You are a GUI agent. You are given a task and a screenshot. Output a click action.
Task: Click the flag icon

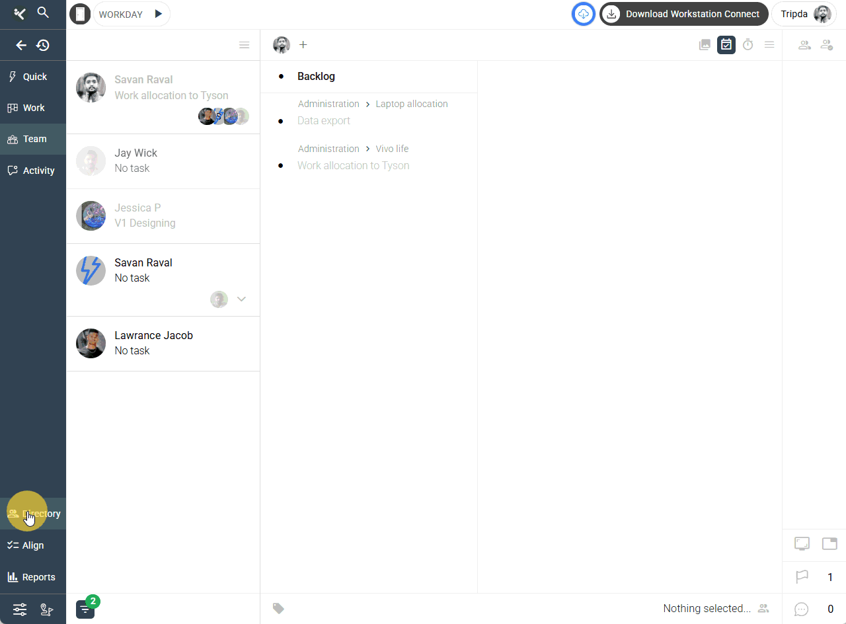tap(802, 577)
